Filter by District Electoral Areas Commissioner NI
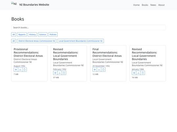Viewport: 177px width, 132px height. [37, 41]
